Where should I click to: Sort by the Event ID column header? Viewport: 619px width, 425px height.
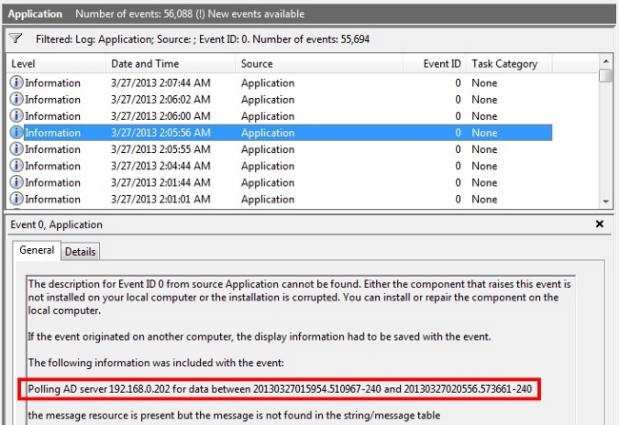point(434,64)
